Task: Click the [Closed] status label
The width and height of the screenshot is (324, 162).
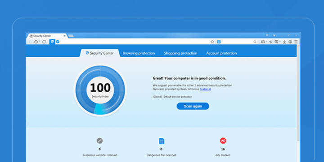Action: [x=157, y=97]
